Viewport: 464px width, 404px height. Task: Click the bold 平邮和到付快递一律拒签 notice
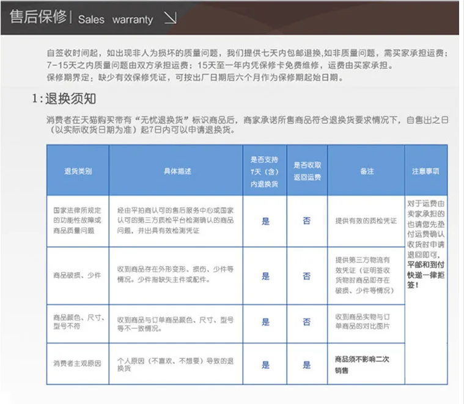426,275
